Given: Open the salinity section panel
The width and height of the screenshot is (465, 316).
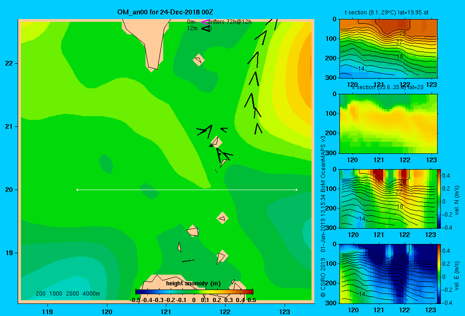Looking at the screenshot, I should click(x=388, y=124).
